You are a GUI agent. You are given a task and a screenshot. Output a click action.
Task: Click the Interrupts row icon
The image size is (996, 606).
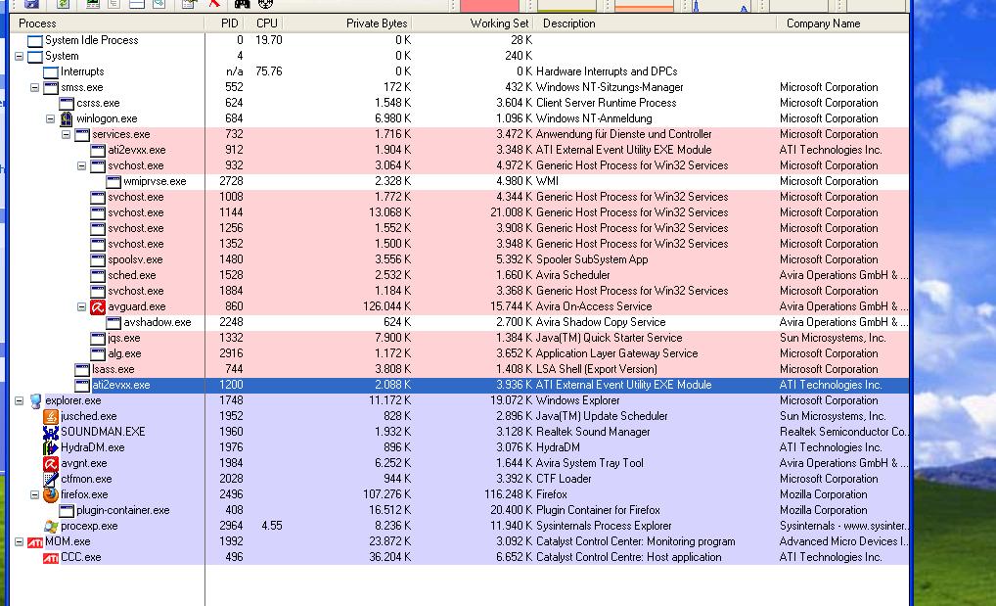click(51, 71)
